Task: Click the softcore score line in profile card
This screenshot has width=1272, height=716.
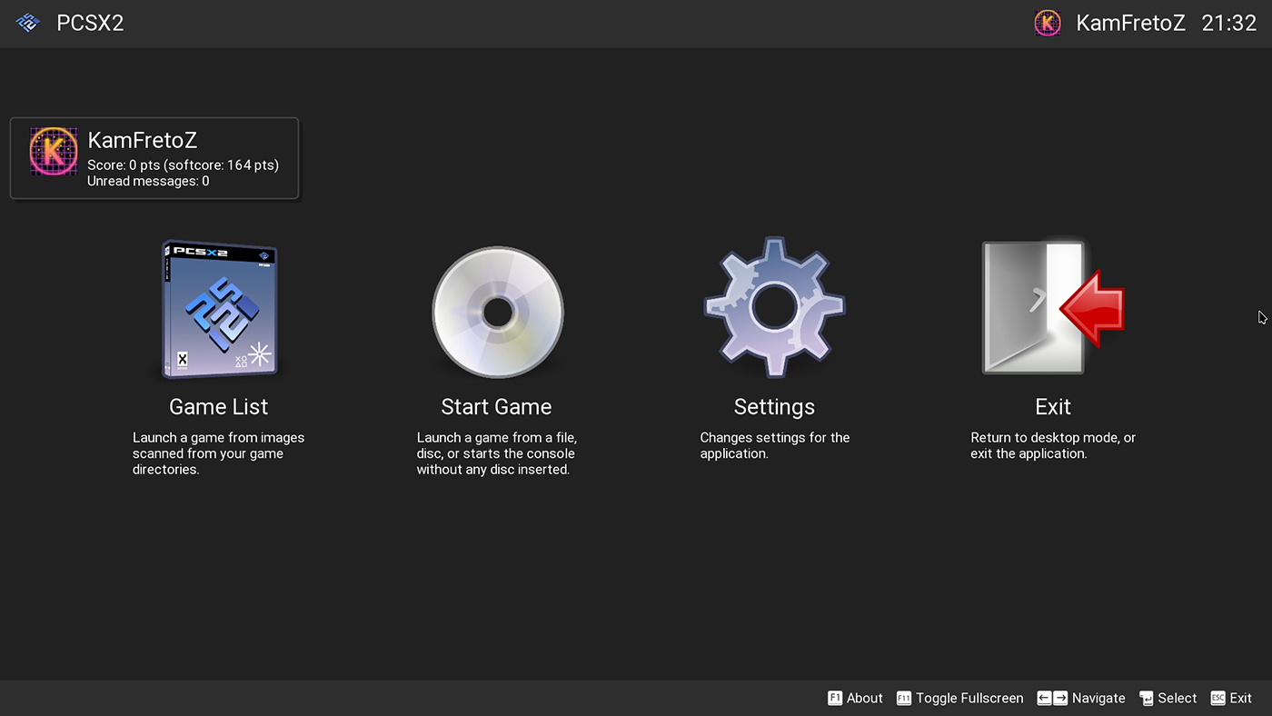Action: point(183,165)
